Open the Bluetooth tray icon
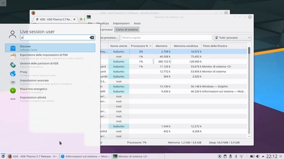This screenshot has height=159, width=284. tap(236, 156)
